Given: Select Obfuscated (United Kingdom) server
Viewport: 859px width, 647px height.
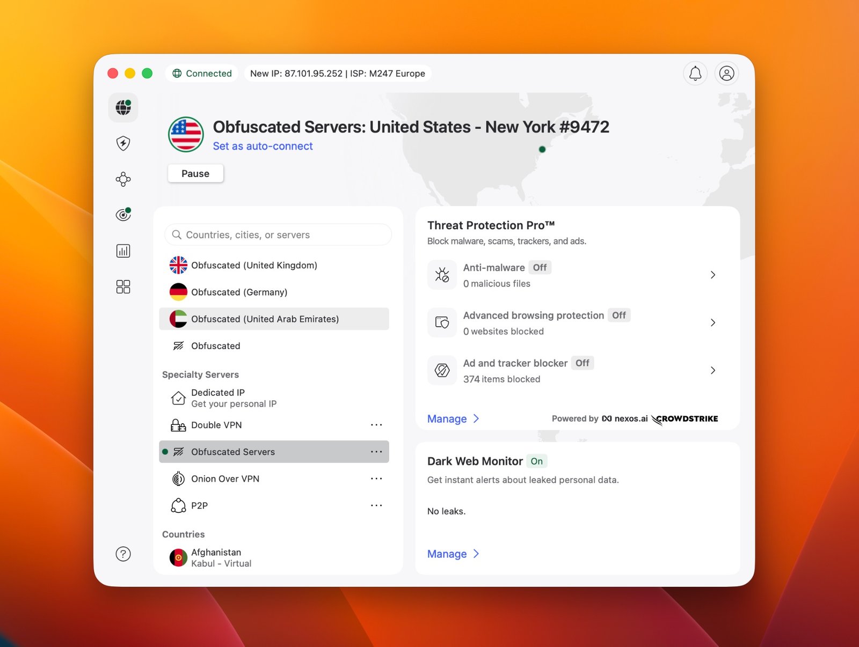Looking at the screenshot, I should pos(253,265).
